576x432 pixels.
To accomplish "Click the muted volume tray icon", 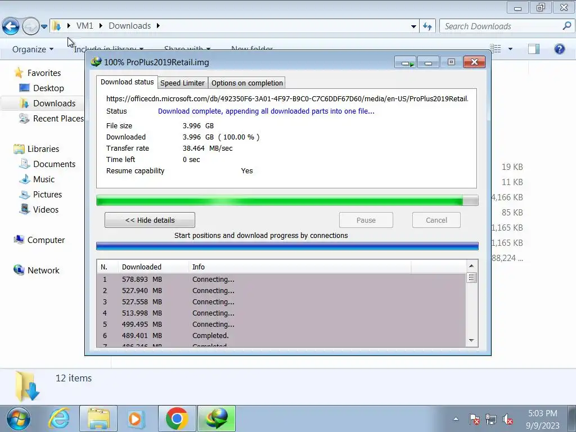I will (507, 419).
